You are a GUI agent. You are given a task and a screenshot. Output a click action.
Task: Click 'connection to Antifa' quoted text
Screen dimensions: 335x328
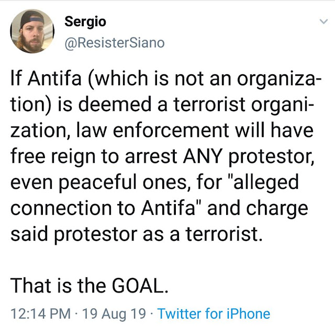tap(103, 208)
